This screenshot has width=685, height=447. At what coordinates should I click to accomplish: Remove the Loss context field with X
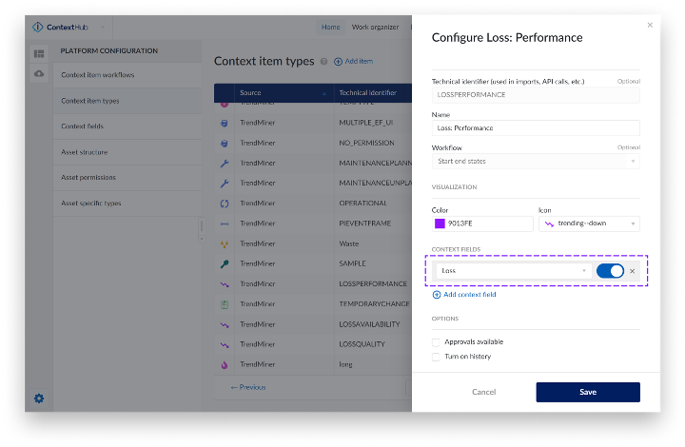tap(633, 271)
